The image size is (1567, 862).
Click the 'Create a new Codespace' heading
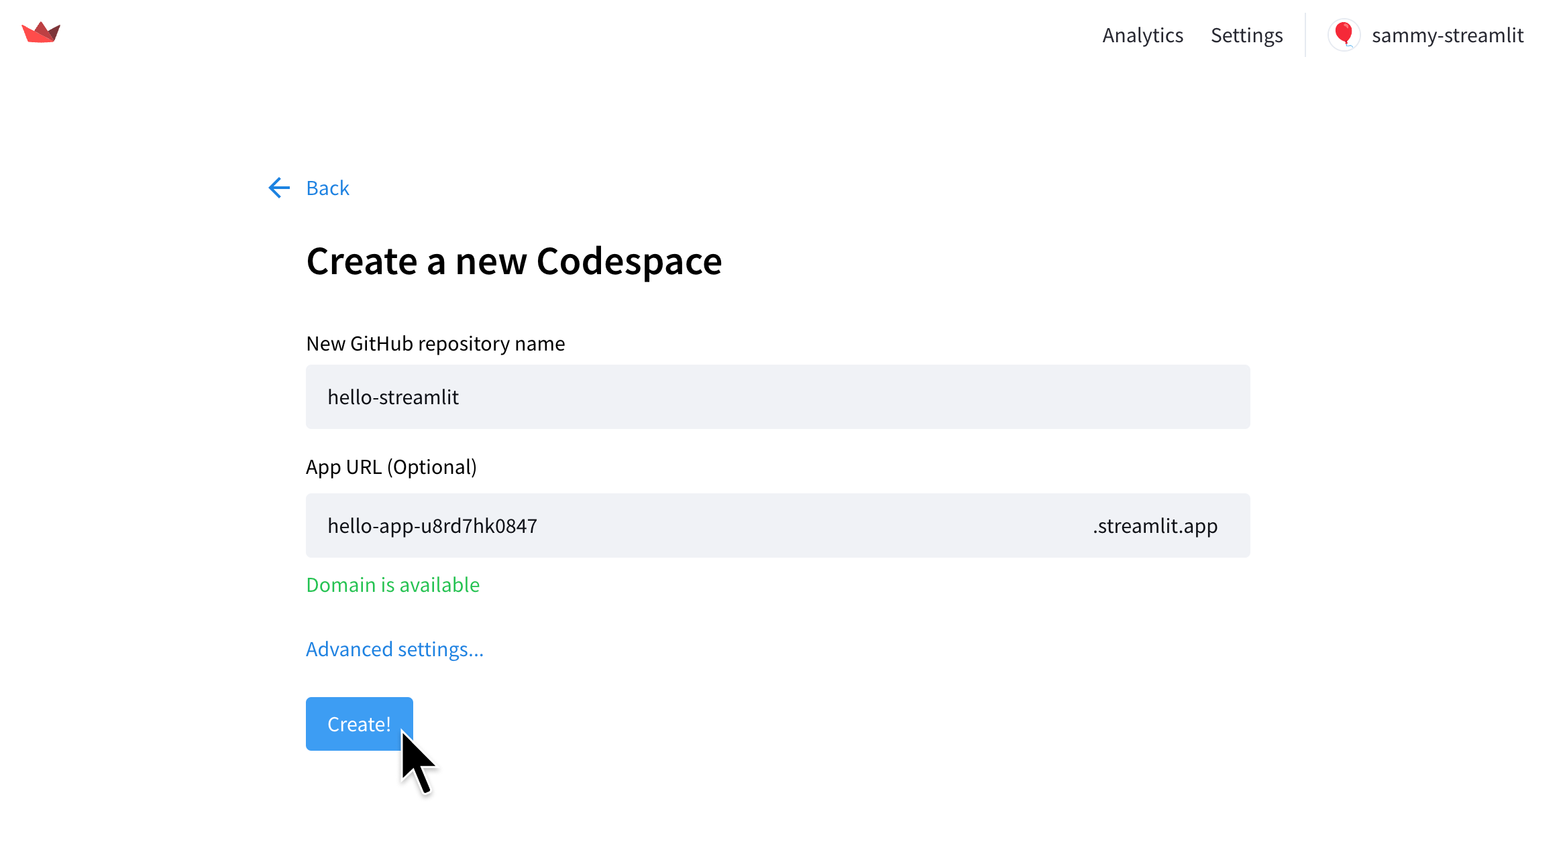(x=514, y=261)
